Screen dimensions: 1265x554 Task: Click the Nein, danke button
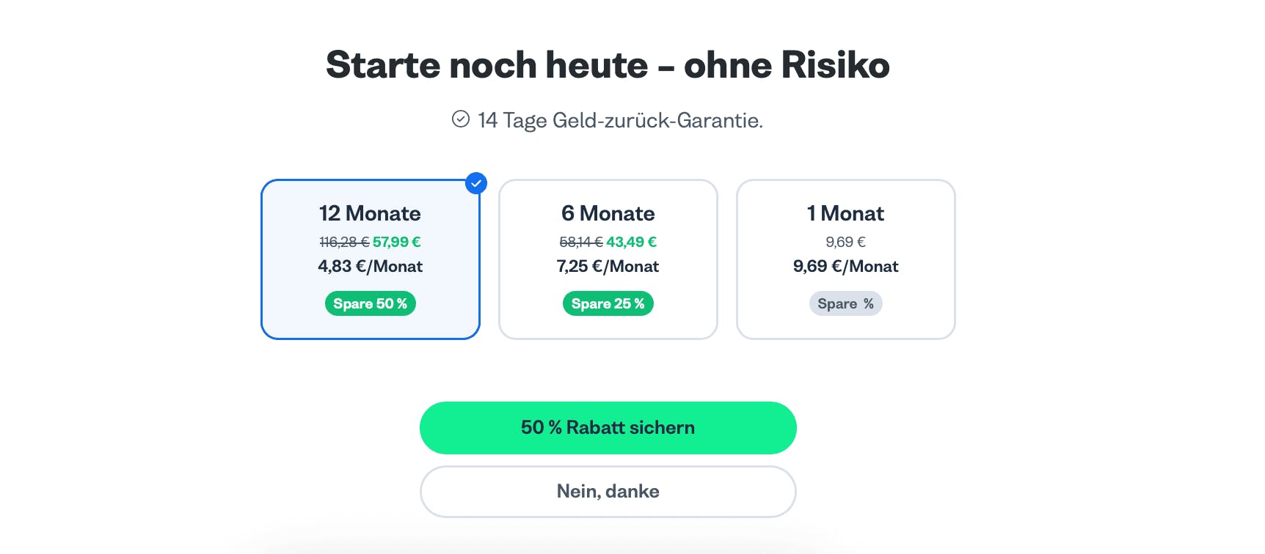608,491
